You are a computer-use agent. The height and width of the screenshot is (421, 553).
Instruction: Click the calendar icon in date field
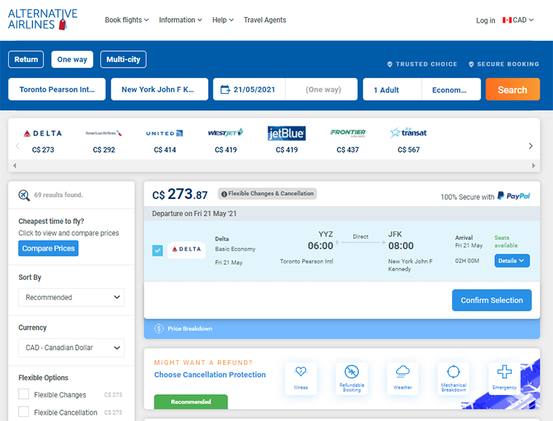coord(225,90)
